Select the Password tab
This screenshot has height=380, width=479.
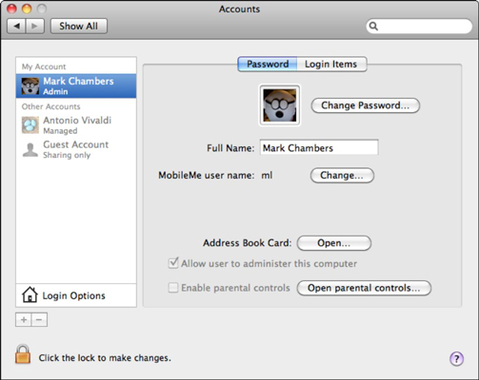click(268, 65)
